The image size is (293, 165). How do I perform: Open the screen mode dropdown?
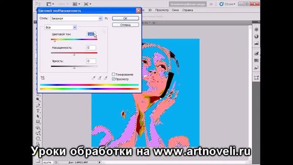pos(87,4)
